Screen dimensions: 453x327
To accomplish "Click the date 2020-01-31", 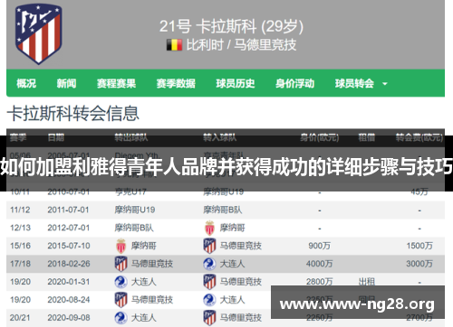I will 69,282.
